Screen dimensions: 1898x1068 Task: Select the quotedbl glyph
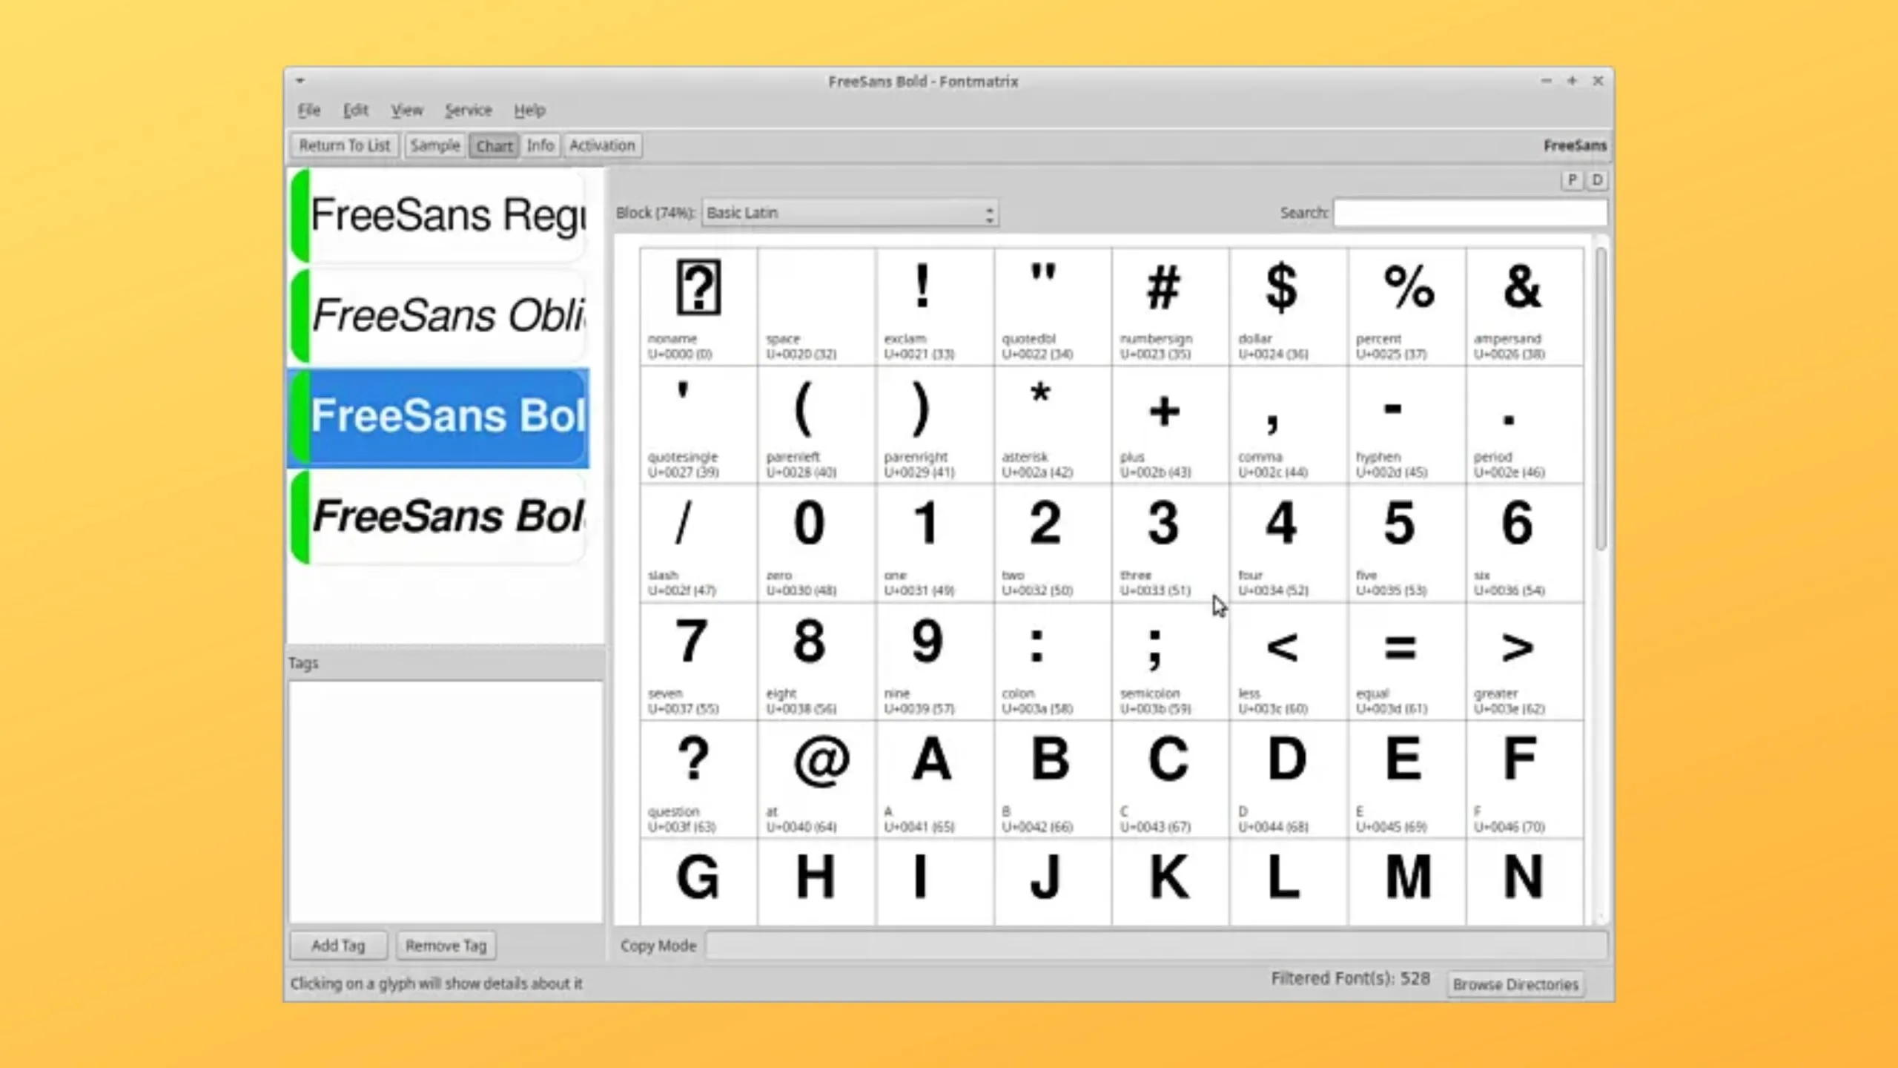click(x=1052, y=306)
